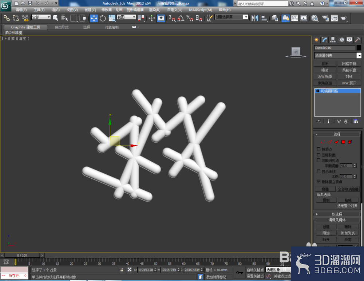
Task: Click the 0 / 100 time slider
Action: click(x=22, y=255)
